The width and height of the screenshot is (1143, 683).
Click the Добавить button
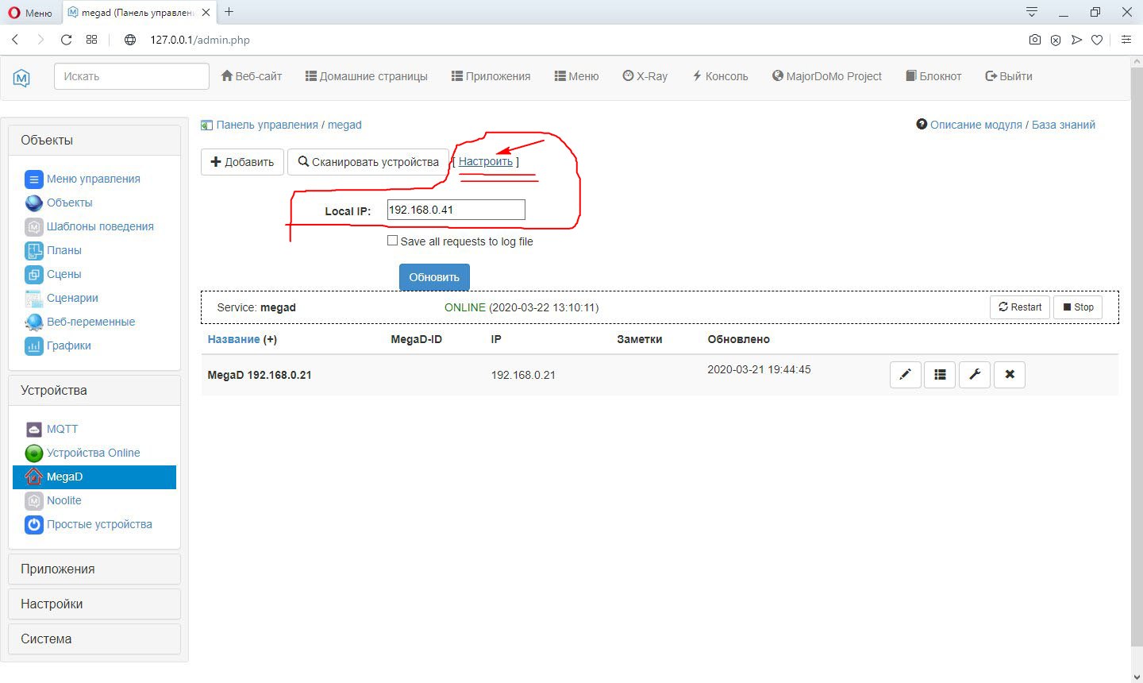(242, 162)
